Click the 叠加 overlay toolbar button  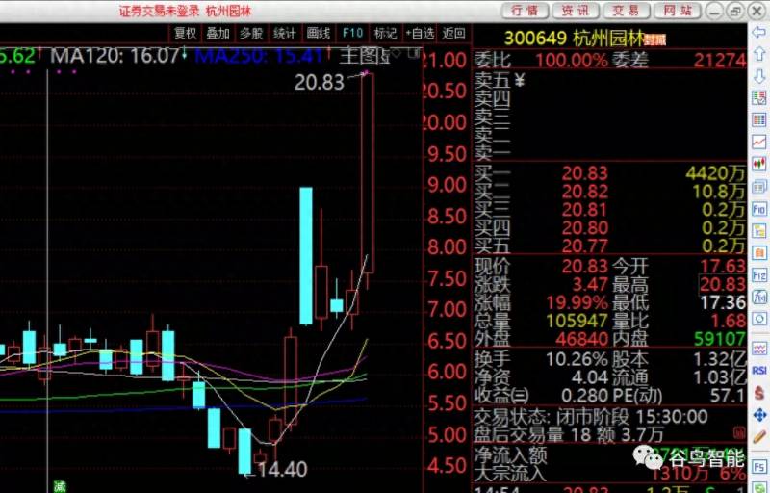(218, 34)
